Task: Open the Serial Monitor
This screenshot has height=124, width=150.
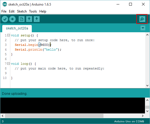Action: (x=142, y=19)
